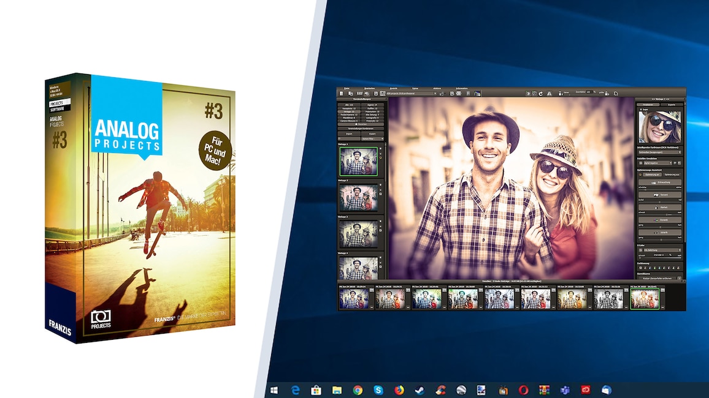Screen dimensions: 709x398
Task: Click 'Voreinstellungen kombinieren' button
Action: click(361, 129)
